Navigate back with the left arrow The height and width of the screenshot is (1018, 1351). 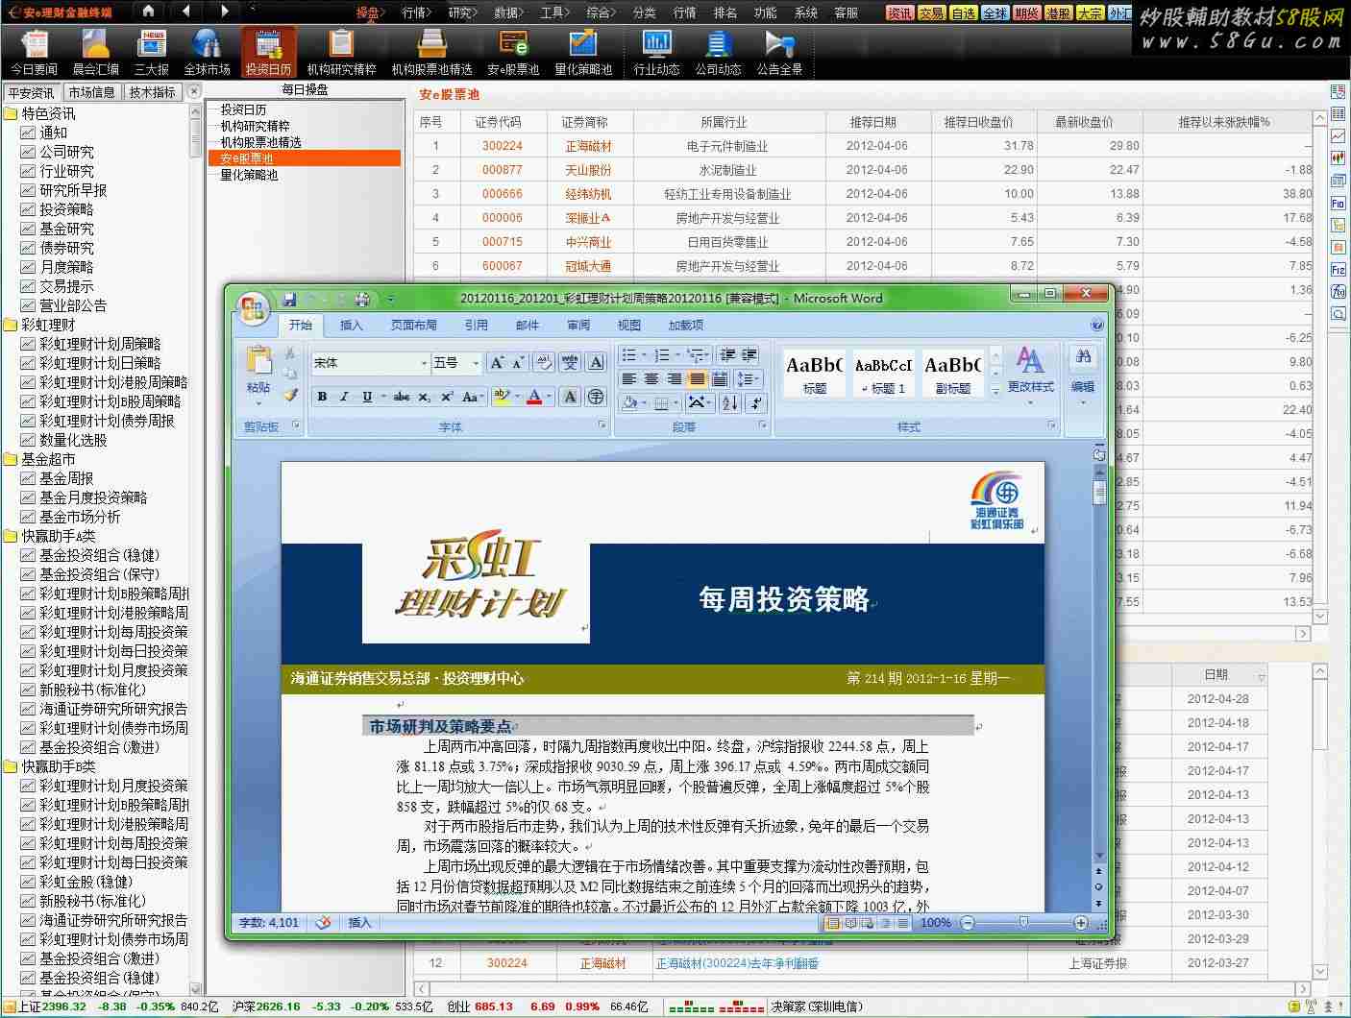point(185,12)
